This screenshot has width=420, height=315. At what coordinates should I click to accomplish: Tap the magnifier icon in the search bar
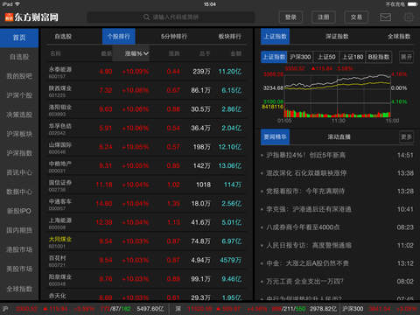tap(147, 17)
